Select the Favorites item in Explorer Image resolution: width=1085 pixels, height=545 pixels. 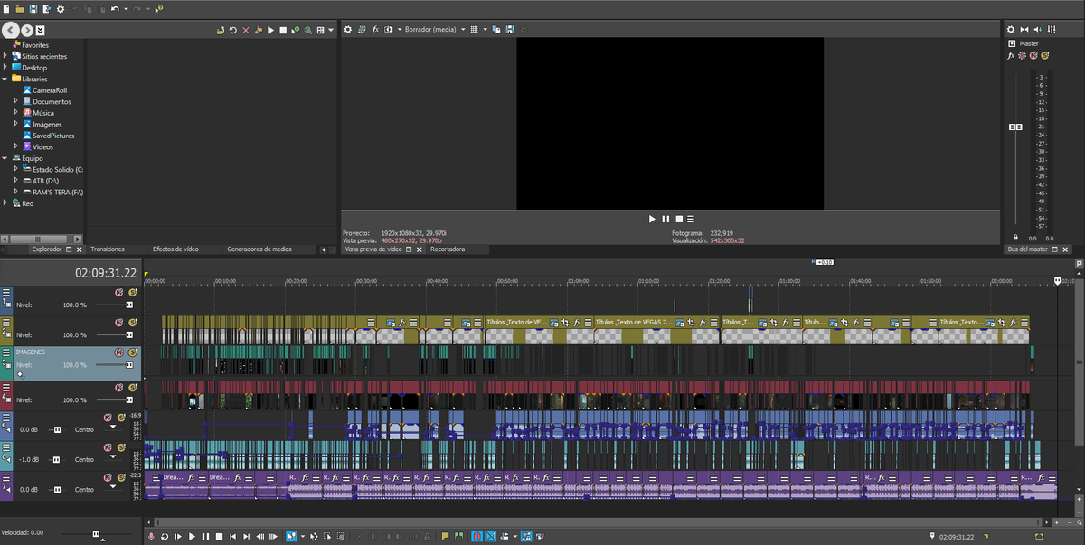point(35,44)
